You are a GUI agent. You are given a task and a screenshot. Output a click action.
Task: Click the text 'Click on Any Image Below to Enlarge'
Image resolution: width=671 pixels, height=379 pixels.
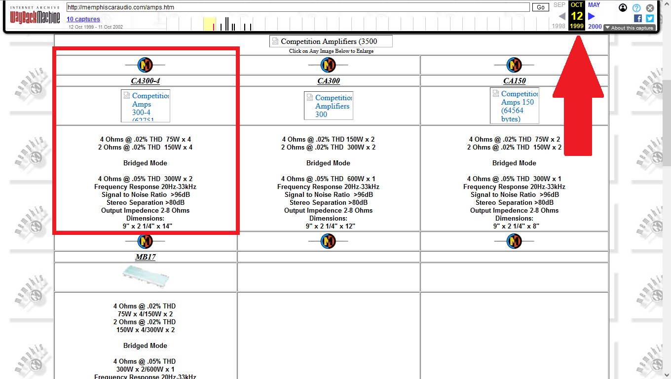tap(332, 51)
